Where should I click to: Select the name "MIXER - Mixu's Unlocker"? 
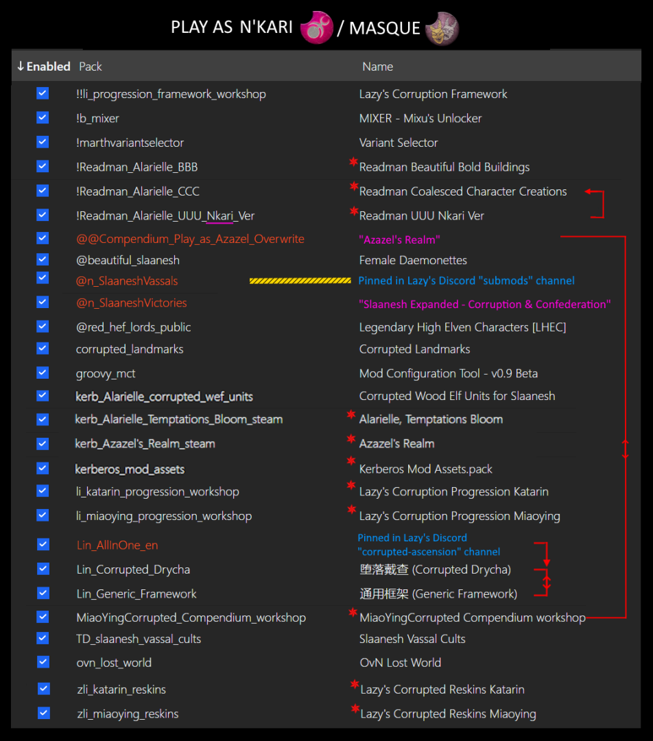tap(420, 118)
